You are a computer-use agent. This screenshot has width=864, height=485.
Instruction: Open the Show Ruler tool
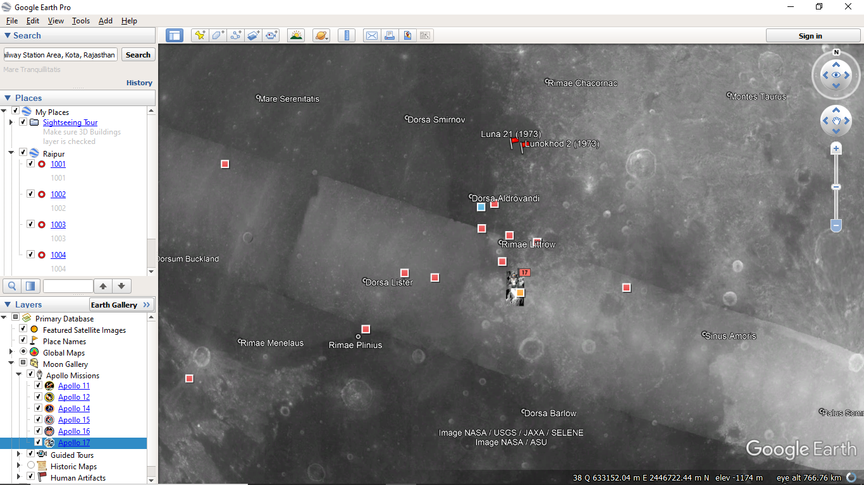pyautogui.click(x=346, y=35)
